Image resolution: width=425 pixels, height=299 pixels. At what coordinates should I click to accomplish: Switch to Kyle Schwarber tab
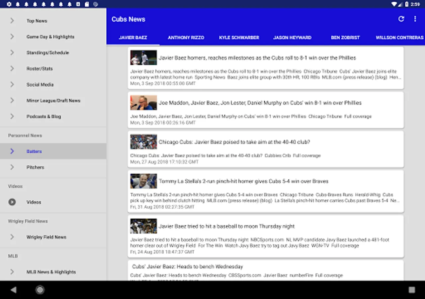point(239,38)
